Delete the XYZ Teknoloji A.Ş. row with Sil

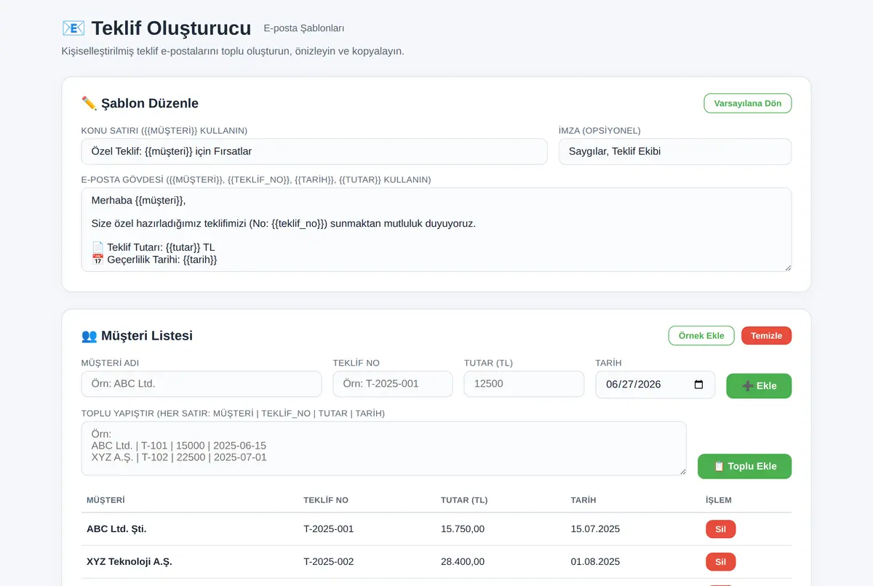720,562
